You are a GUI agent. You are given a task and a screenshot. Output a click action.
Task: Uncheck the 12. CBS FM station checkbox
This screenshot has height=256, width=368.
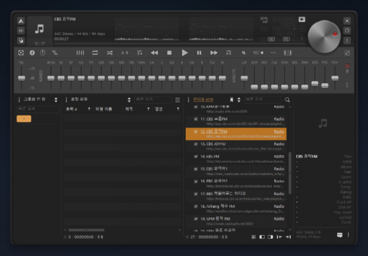click(x=196, y=131)
